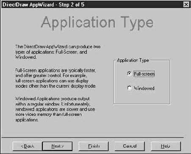Viewport: 191px width, 154px height.
Task: Click 'Step 2 of 5' in title bar
Action: pyautogui.click(x=72, y=5)
